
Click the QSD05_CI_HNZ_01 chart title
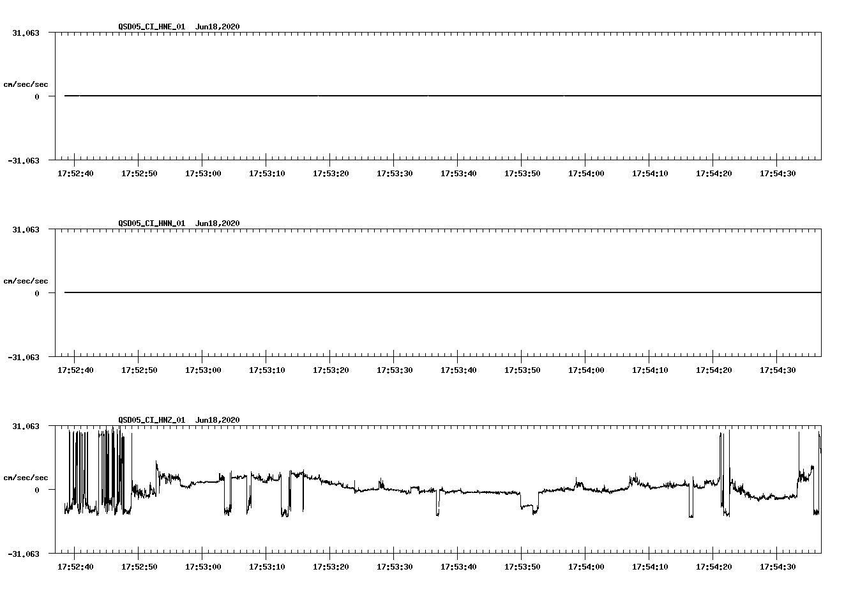click(x=179, y=420)
